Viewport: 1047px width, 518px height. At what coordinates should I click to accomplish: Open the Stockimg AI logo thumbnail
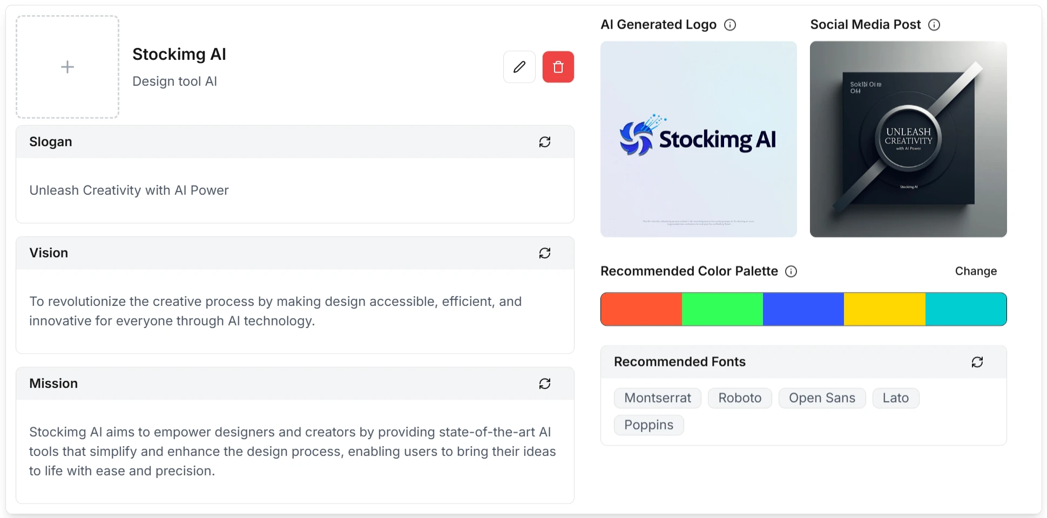[x=698, y=139]
